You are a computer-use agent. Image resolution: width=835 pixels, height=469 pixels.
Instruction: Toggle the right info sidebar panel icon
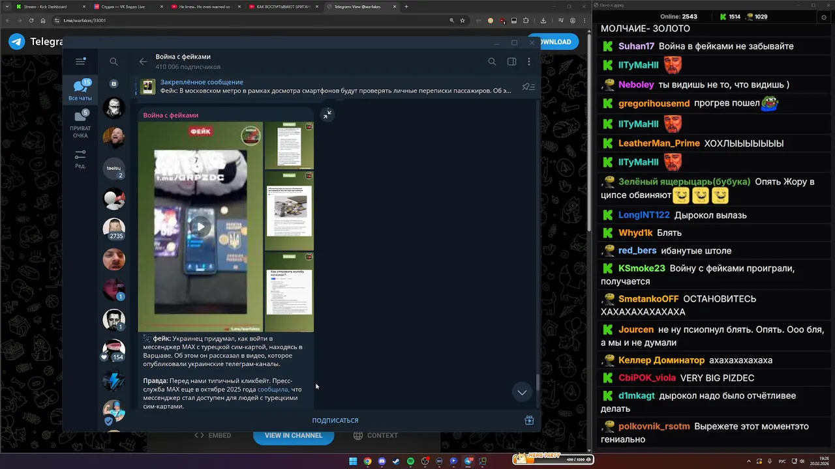click(511, 61)
